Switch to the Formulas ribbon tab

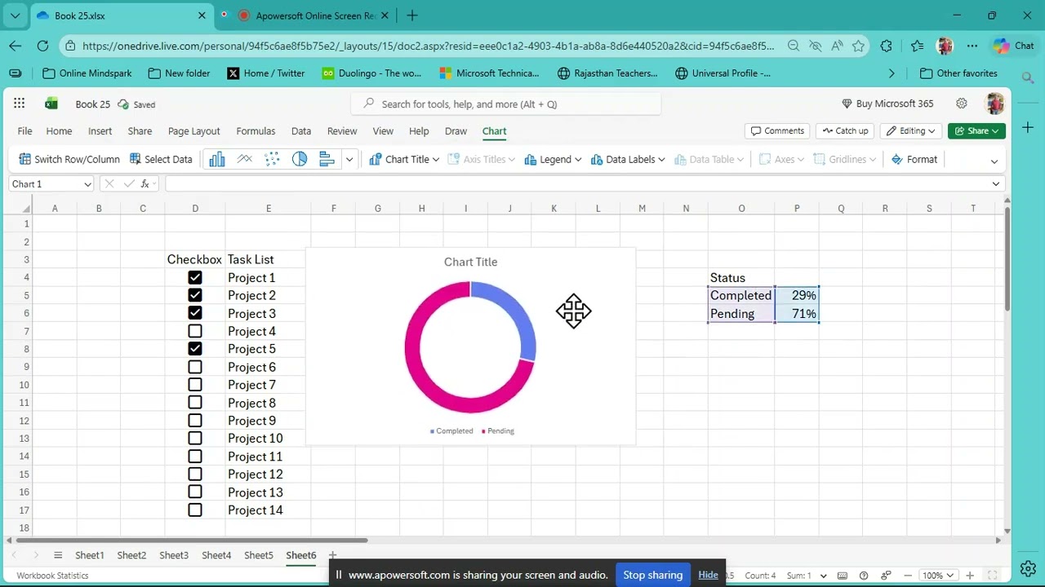pyautogui.click(x=256, y=130)
